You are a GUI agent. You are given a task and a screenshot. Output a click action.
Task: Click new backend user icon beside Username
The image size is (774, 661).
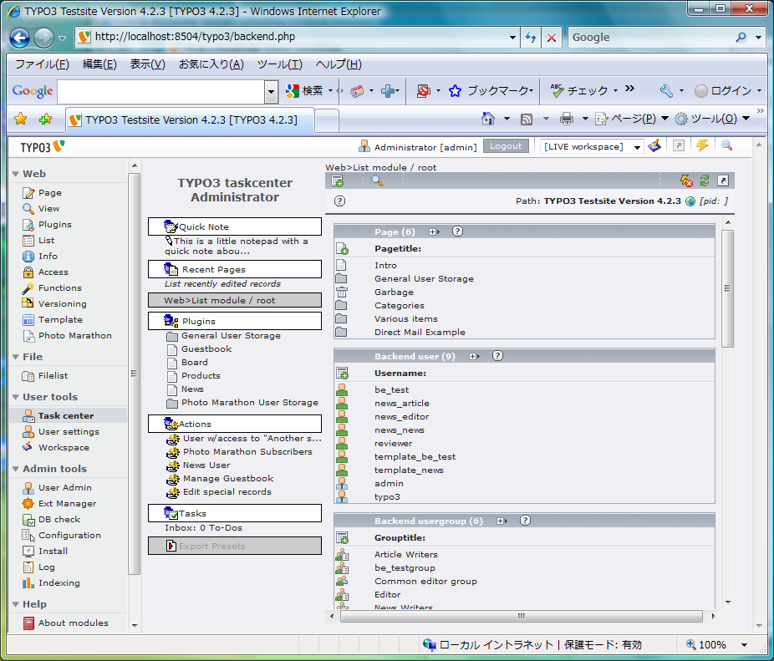tap(342, 374)
